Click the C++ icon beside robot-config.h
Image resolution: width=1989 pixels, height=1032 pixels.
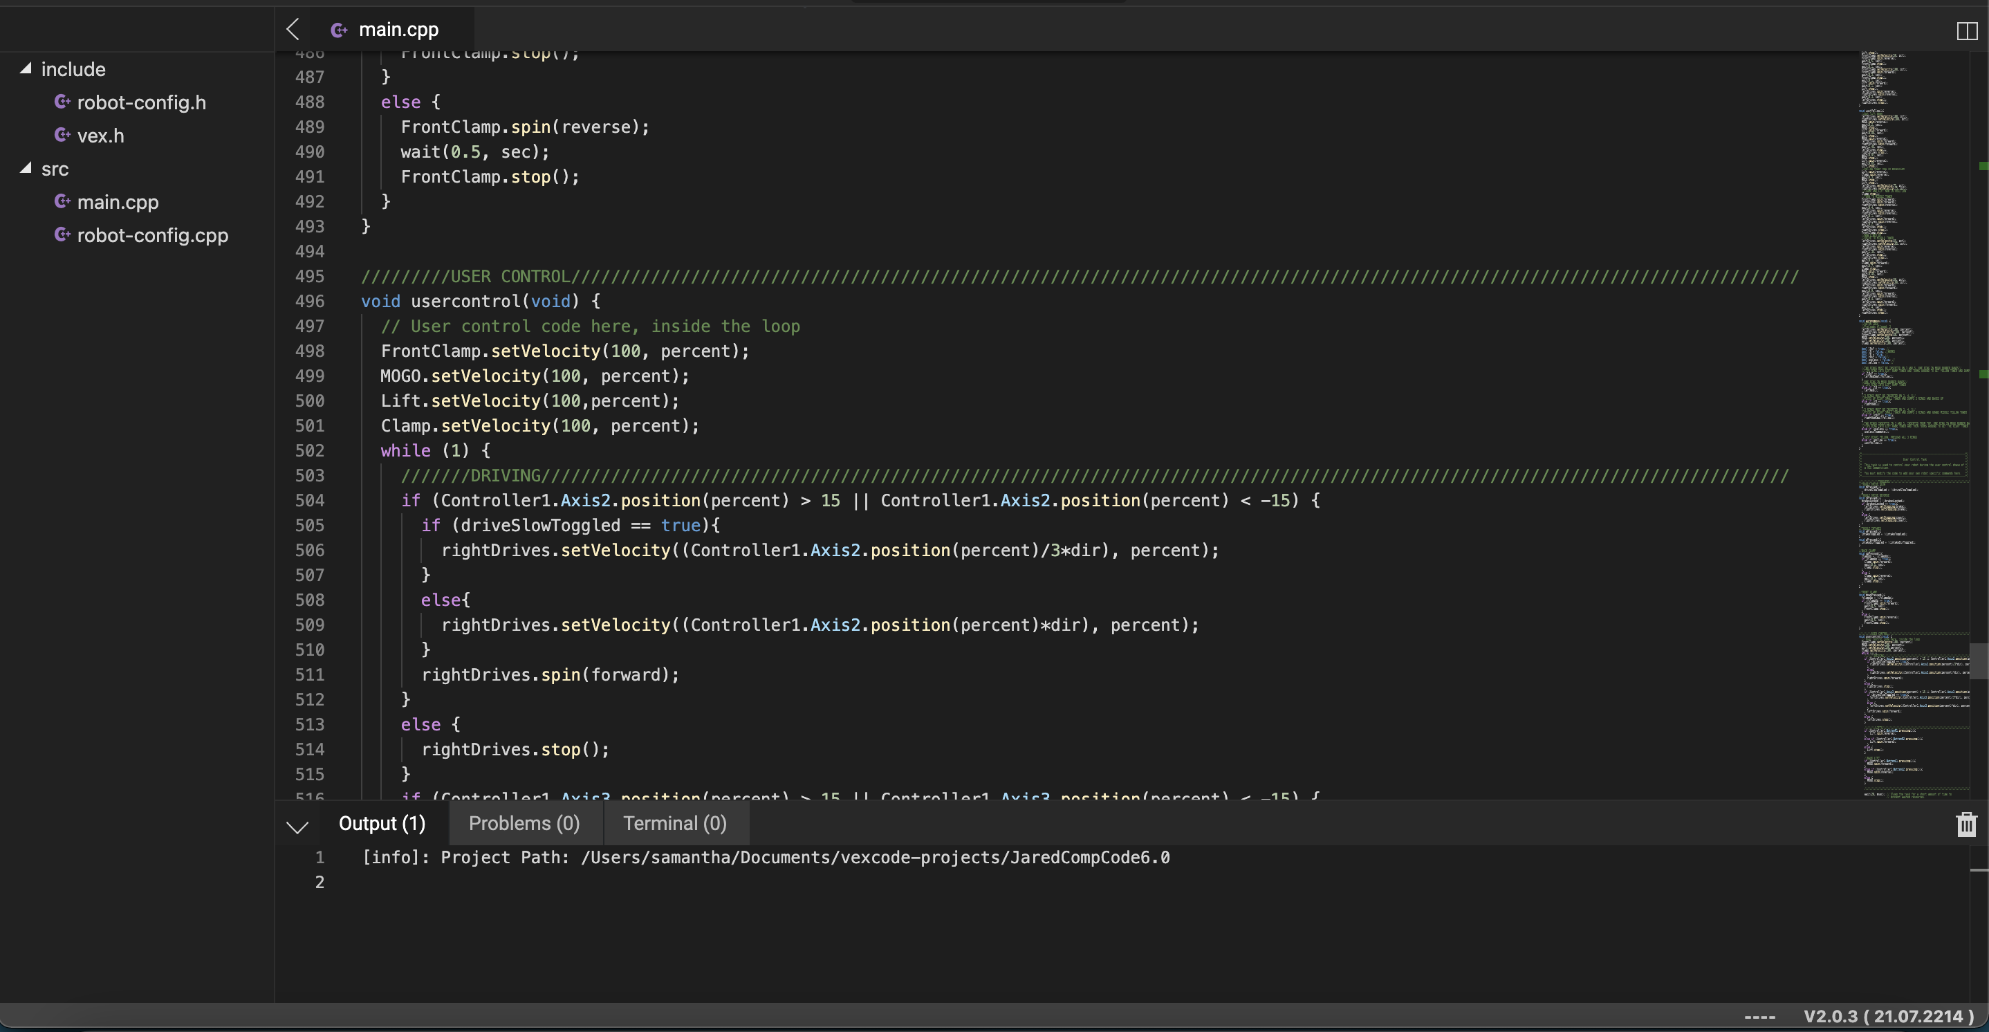(x=62, y=101)
